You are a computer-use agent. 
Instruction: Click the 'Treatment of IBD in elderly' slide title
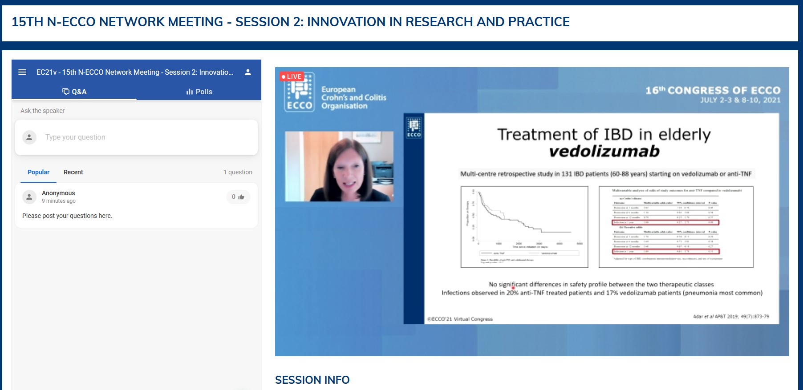coord(604,134)
